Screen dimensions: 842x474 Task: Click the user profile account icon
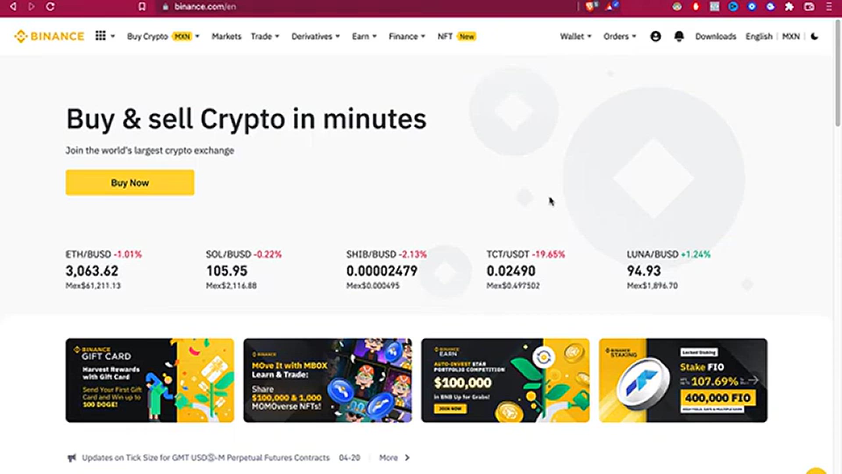click(655, 36)
